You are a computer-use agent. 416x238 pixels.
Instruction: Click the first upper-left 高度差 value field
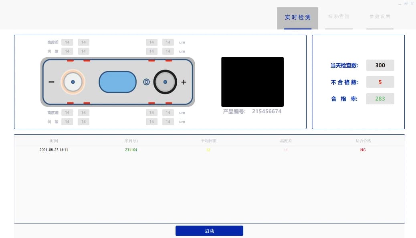point(67,42)
